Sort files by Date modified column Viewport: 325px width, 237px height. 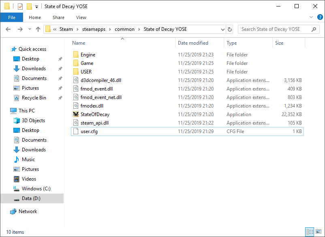tap(193, 43)
